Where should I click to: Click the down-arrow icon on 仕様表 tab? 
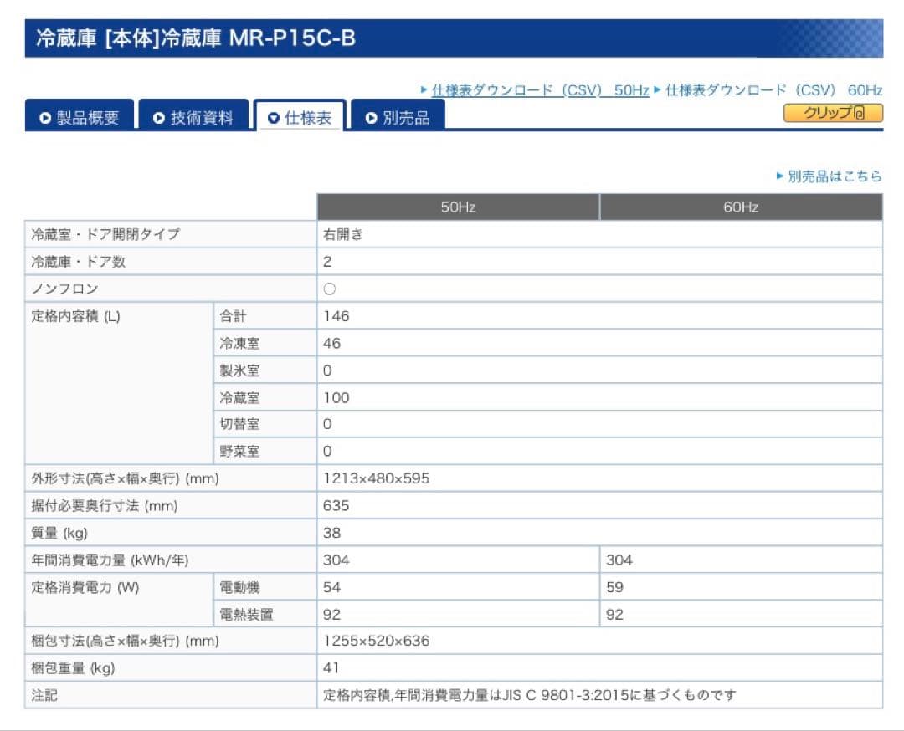[x=273, y=119]
